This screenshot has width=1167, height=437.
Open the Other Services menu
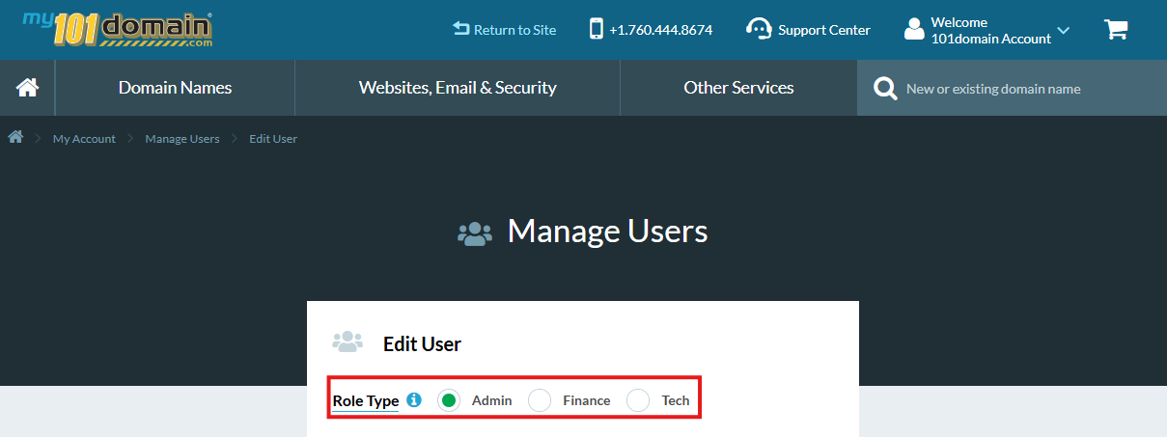click(738, 88)
